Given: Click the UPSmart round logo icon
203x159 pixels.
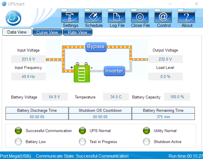Looking at the screenshot, I should point(13,18).
